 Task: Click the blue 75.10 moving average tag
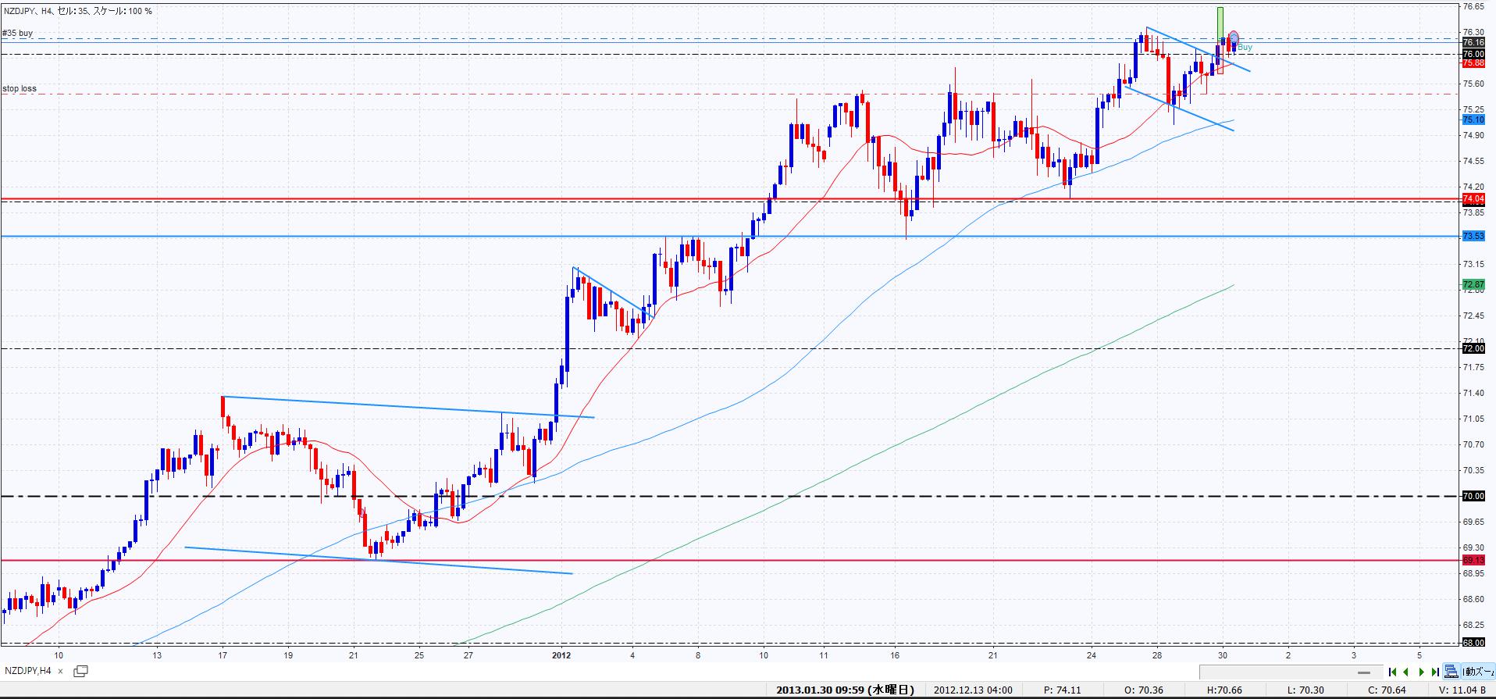pyautogui.click(x=1473, y=119)
